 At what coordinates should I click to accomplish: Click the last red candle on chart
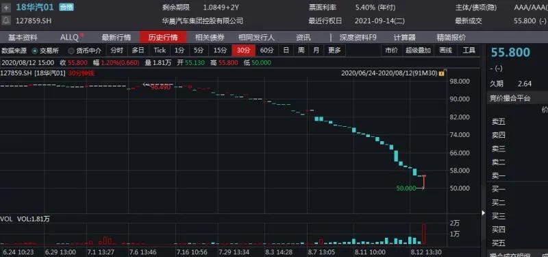[x=424, y=182]
